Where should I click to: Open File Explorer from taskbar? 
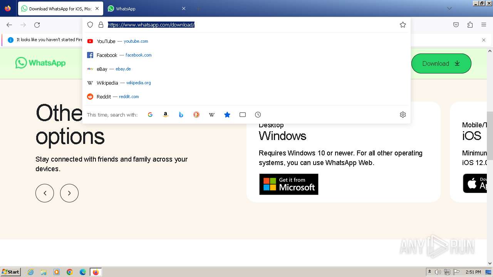tap(44, 272)
